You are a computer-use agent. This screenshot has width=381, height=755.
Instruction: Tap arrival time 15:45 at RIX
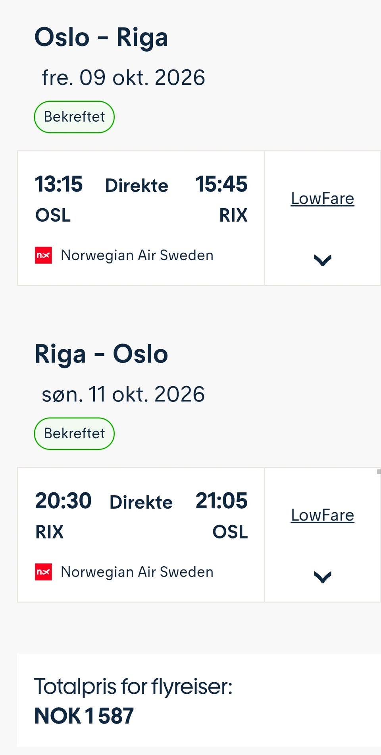(221, 184)
